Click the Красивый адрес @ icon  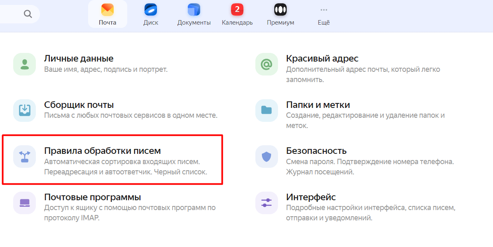tap(266, 64)
